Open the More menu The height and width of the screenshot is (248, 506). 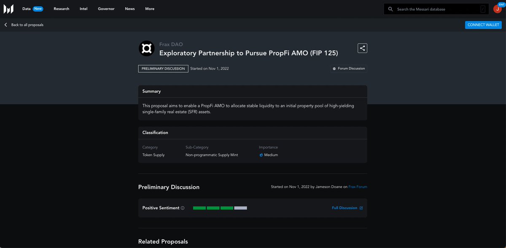coord(150,9)
